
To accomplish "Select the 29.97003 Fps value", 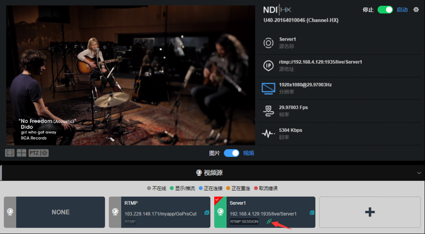I will pos(293,107).
